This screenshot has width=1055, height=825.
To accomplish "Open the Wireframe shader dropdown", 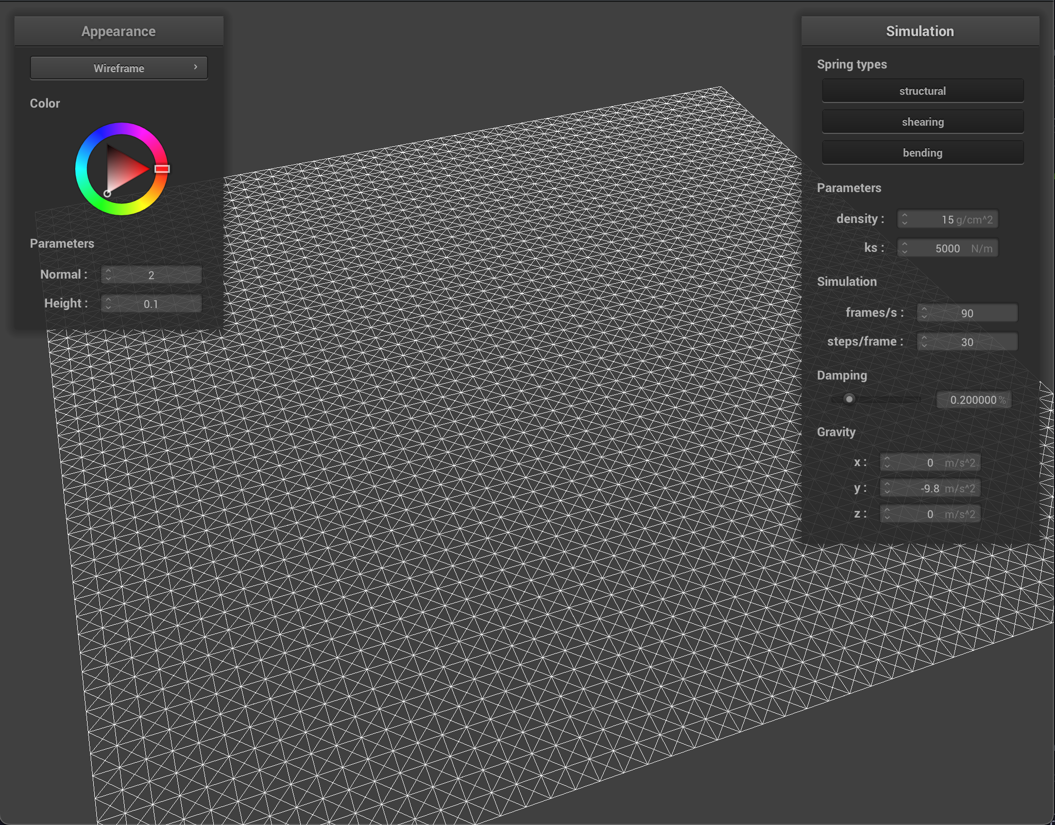I will [x=119, y=68].
